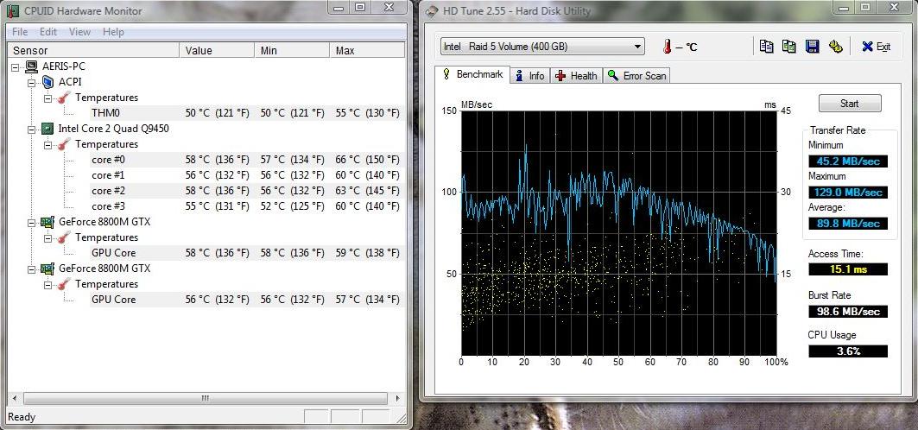
Task: Select the second GPU Core row at 56 °C
Action: 246,300
